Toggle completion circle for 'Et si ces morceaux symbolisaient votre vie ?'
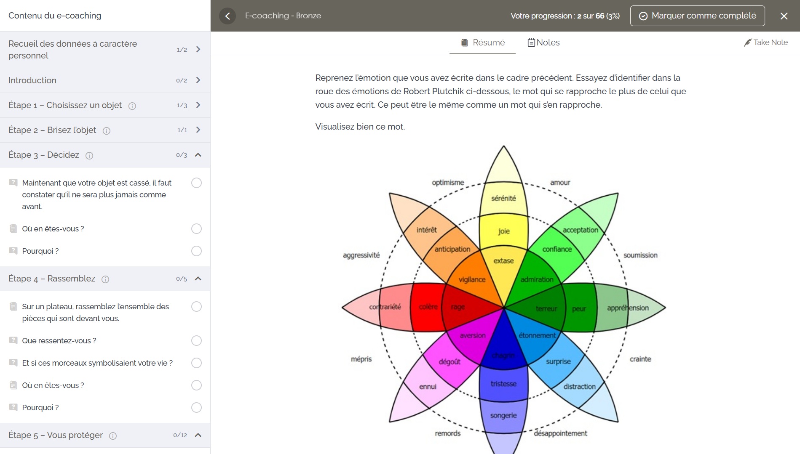800x454 pixels. pyautogui.click(x=196, y=363)
